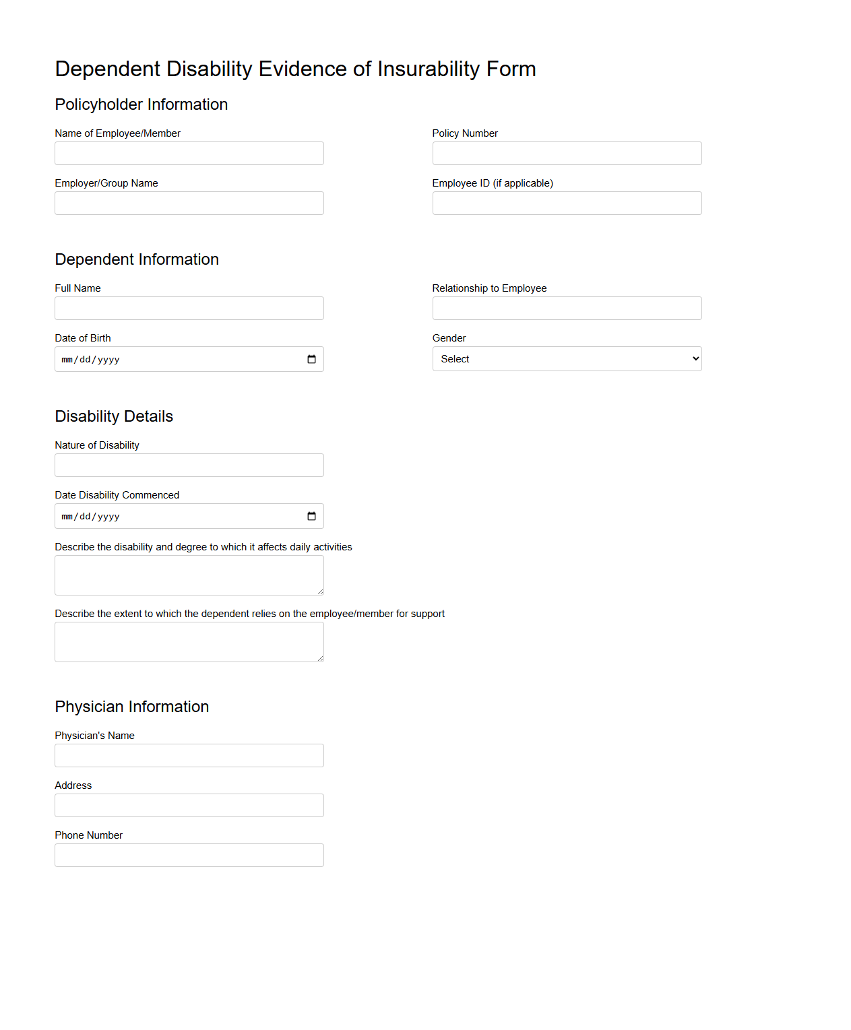The image size is (851, 1030).
Task: Click the Employee ID field
Action: pos(567,203)
